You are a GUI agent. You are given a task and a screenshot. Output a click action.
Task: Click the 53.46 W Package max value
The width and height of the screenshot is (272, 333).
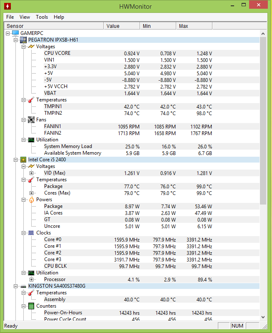203,207
